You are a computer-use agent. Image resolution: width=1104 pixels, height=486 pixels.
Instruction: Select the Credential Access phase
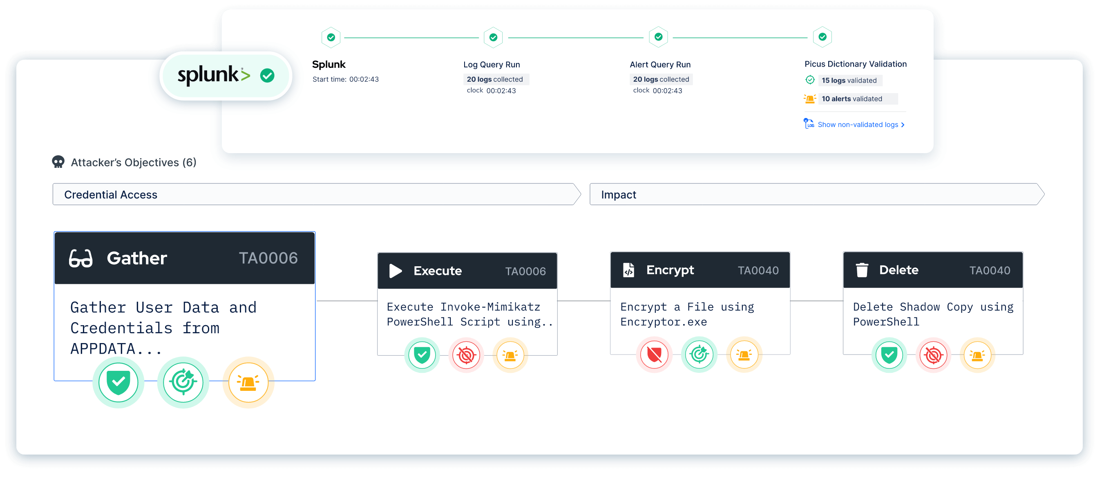coord(316,194)
